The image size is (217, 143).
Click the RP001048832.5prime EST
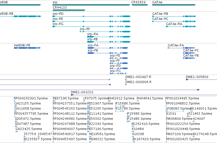pyautogui.click(x=167, y=106)
